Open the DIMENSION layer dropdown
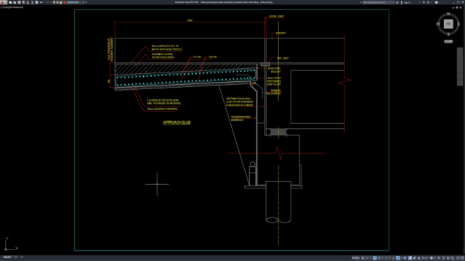The image size is (465, 261). 84,2
